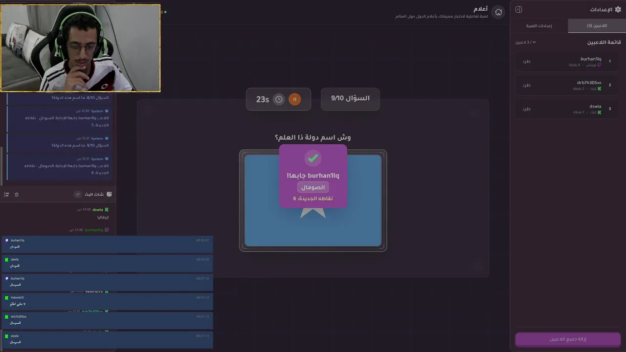Click dswla's السودان overlay message
Viewport: 626px width, 352px height.
click(x=107, y=263)
